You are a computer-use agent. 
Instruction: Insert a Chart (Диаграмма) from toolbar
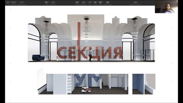click(x=83, y=2)
